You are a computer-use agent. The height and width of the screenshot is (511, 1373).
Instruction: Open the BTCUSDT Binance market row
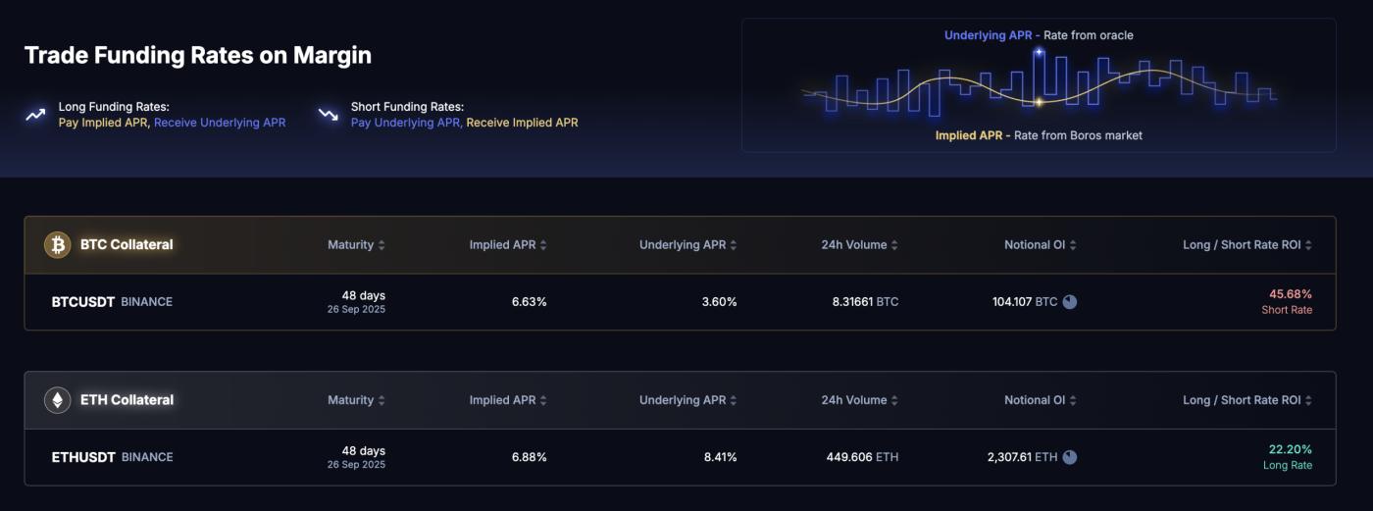tap(112, 302)
